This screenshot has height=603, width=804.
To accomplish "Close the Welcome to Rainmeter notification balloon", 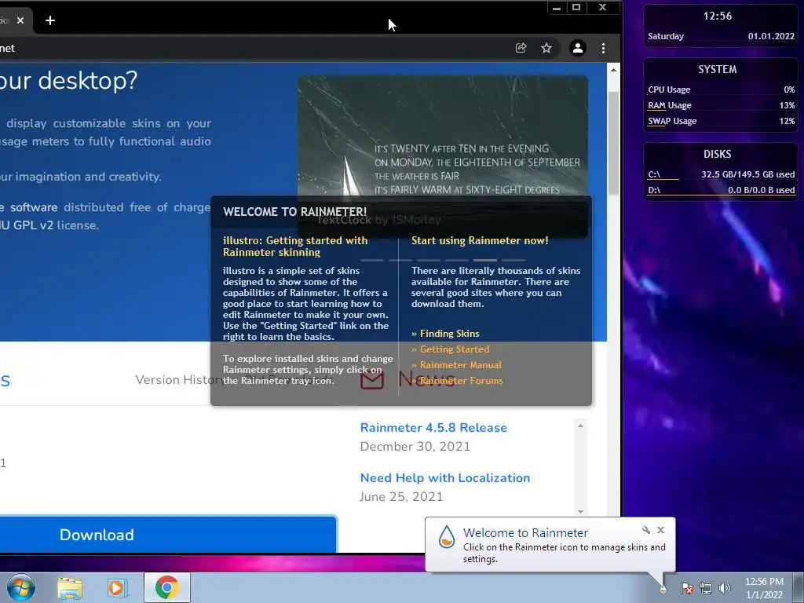I will [x=661, y=530].
